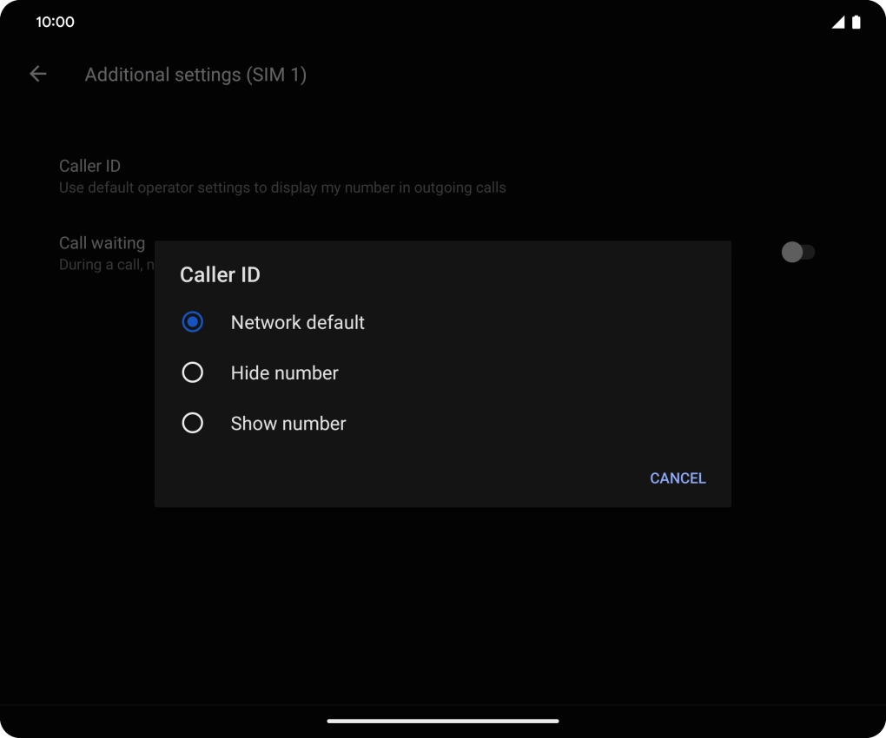
Task: Tap the Hide number label text
Action: pos(284,372)
